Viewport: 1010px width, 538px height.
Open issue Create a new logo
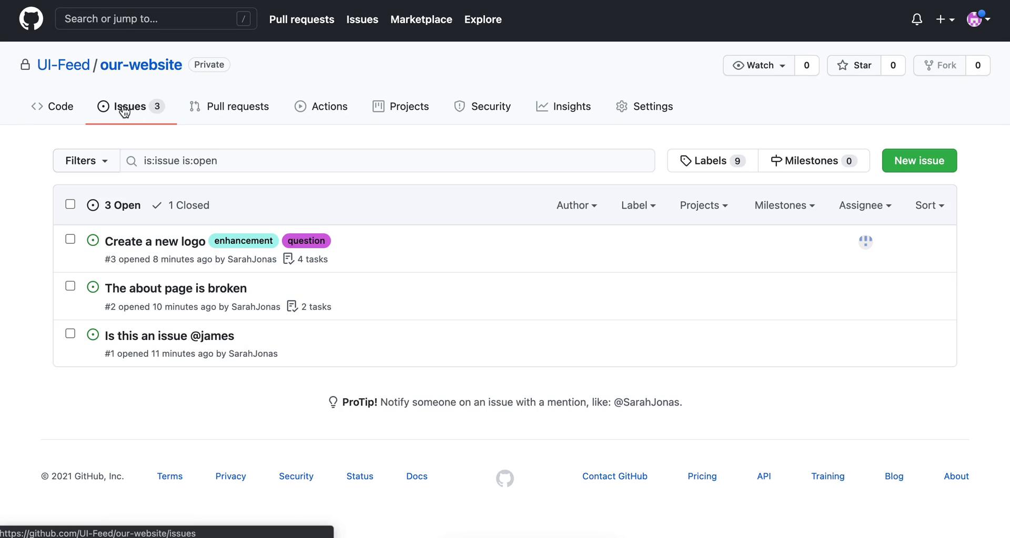155,241
